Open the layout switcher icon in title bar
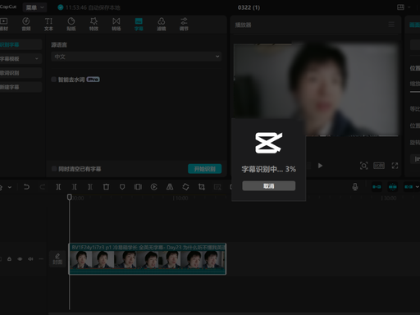Image resolution: width=420 pixels, height=315 pixels. [400, 7]
